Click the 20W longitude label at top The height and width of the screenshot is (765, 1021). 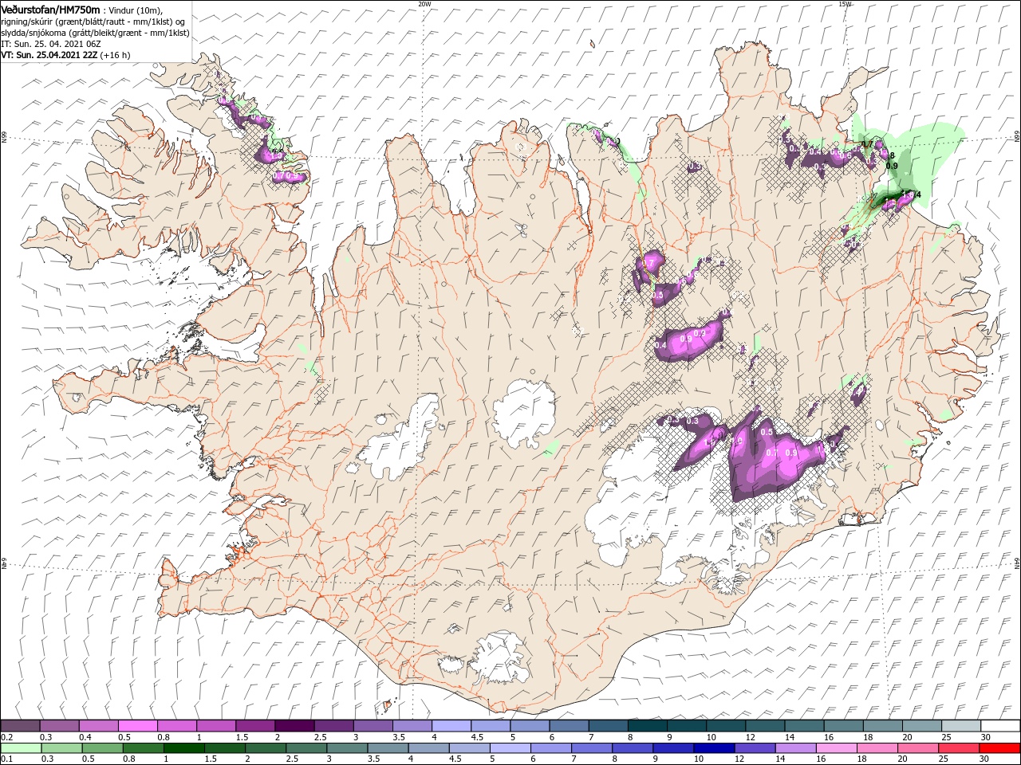point(424,4)
